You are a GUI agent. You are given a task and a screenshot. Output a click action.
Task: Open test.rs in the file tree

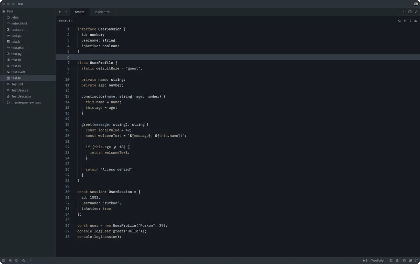(x=28, y=66)
